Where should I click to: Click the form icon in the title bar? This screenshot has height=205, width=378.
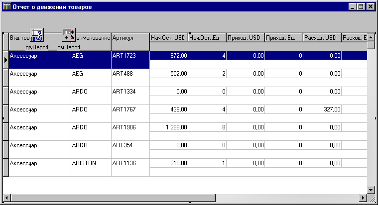(x=6, y=7)
